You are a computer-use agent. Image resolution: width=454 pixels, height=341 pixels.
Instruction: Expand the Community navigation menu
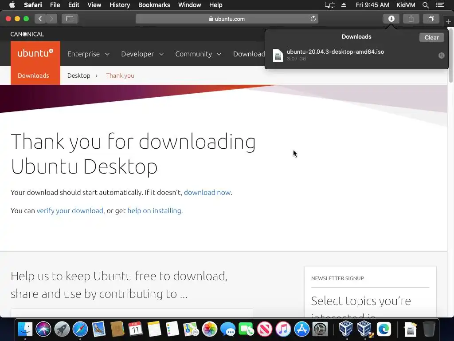point(198,54)
